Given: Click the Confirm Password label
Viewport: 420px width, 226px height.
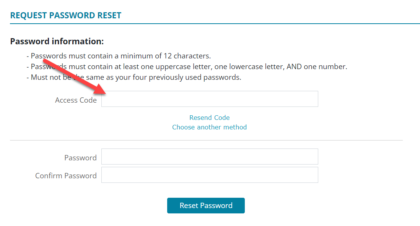Looking at the screenshot, I should (66, 176).
